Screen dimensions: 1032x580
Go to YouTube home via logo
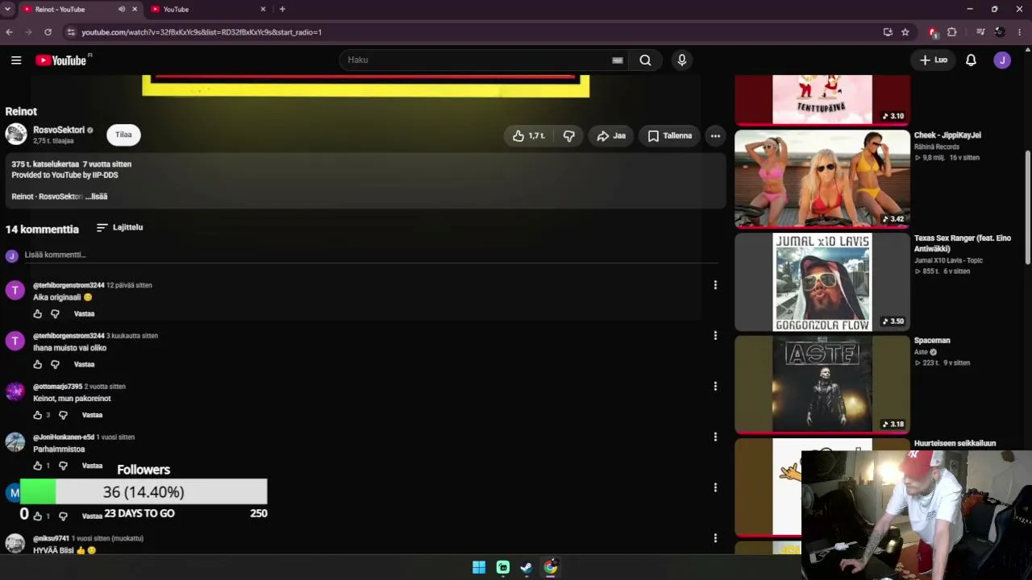(x=63, y=60)
